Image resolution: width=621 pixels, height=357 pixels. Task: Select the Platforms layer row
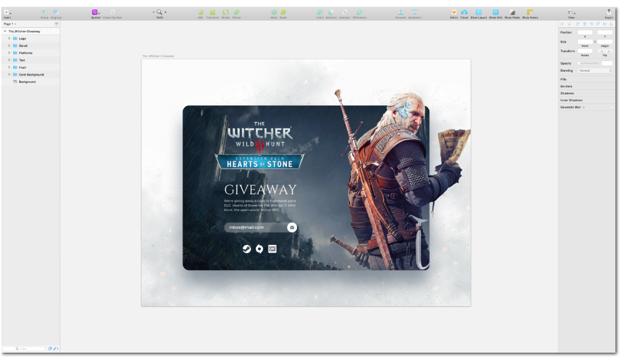coord(30,53)
